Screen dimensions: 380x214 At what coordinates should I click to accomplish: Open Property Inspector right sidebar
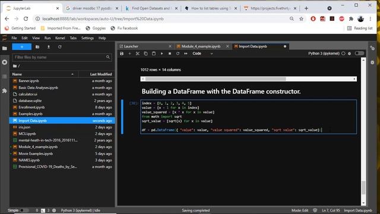pos(372,48)
